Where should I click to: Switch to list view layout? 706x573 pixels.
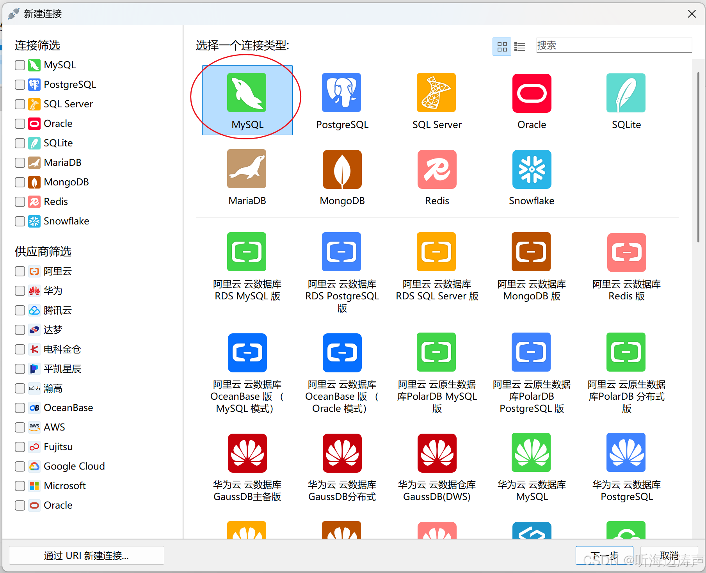pos(520,46)
